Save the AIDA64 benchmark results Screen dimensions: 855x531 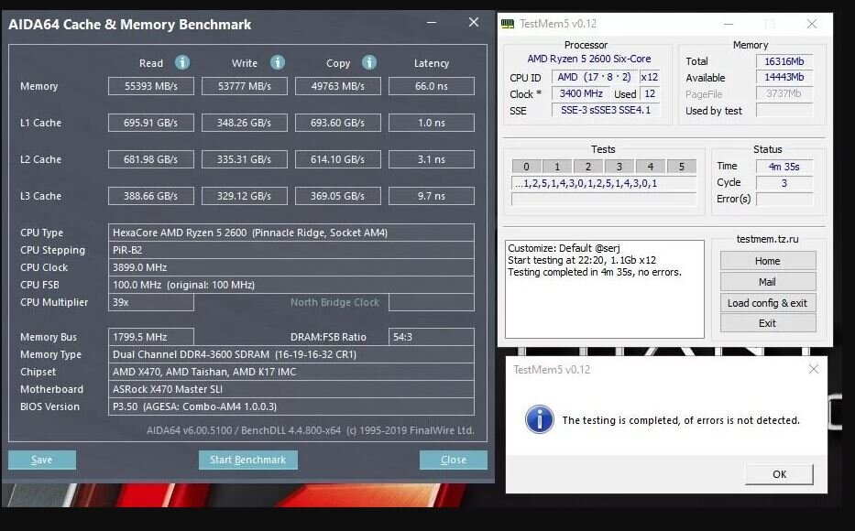point(42,460)
